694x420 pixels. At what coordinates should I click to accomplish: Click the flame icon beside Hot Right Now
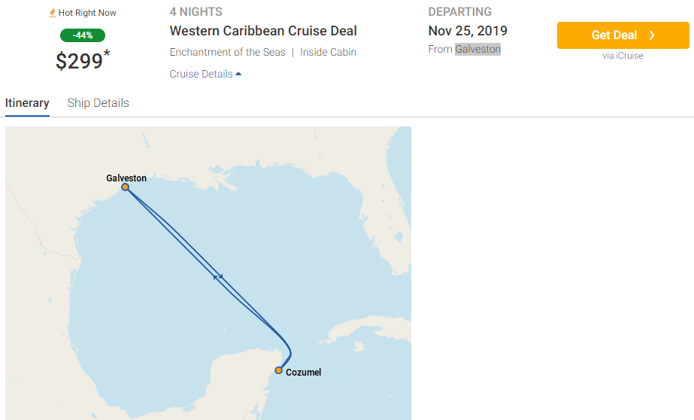(x=53, y=13)
